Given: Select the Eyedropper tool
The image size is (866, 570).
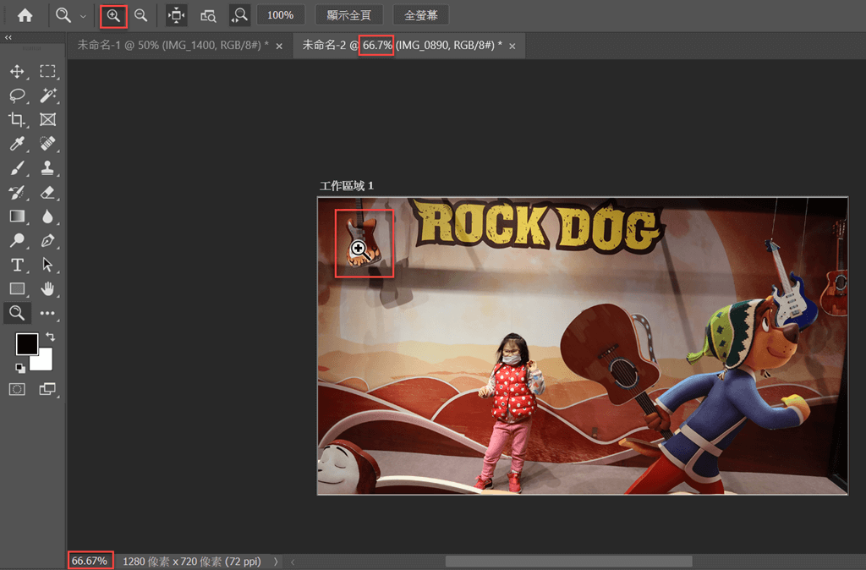Looking at the screenshot, I should 17,144.
